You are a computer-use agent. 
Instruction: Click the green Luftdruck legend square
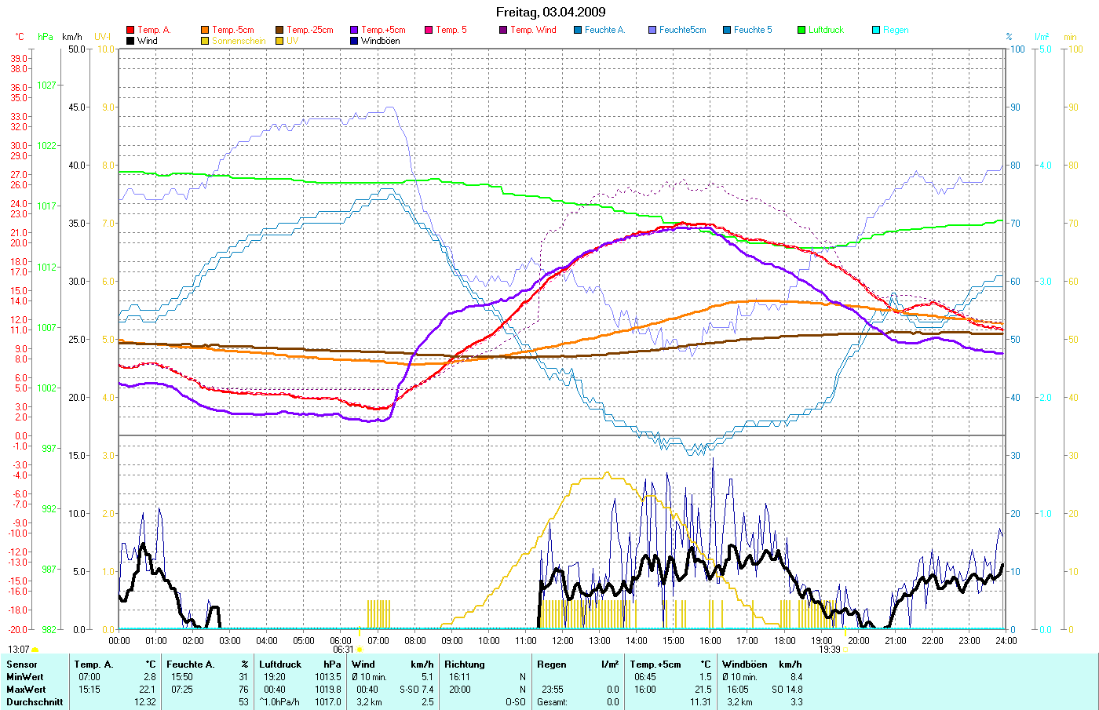click(801, 30)
